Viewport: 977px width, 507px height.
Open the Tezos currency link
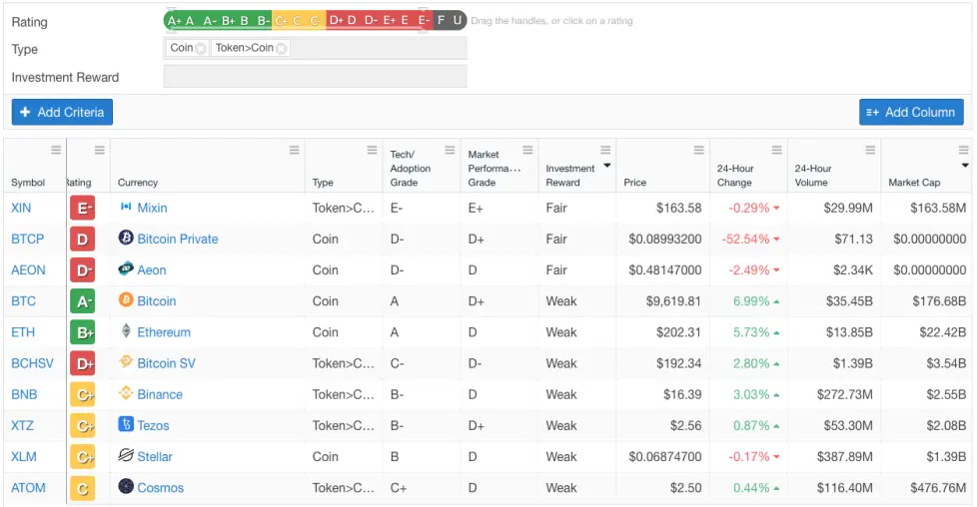[153, 426]
